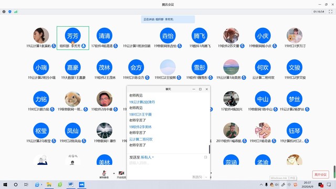Turn on the camera (开启视频)
The image size is (336, 189).
121,174
